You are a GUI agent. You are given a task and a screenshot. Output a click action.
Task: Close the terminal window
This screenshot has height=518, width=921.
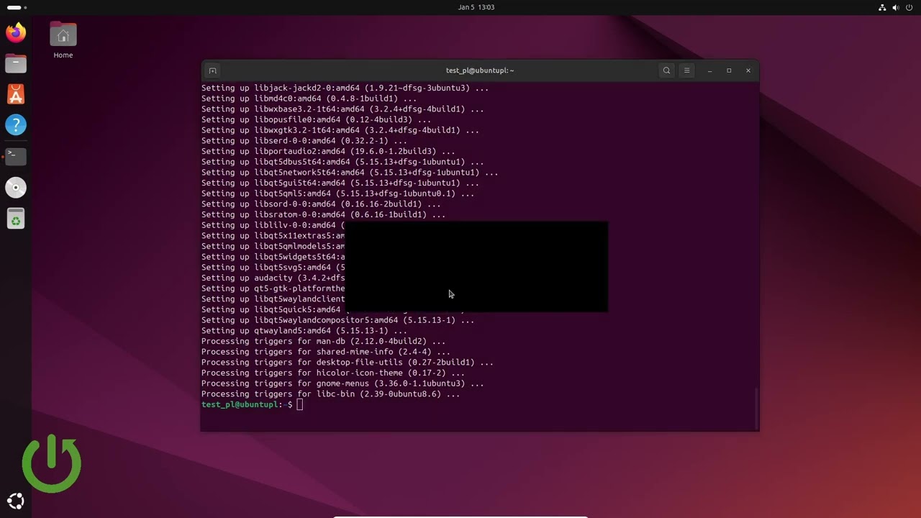pos(748,71)
